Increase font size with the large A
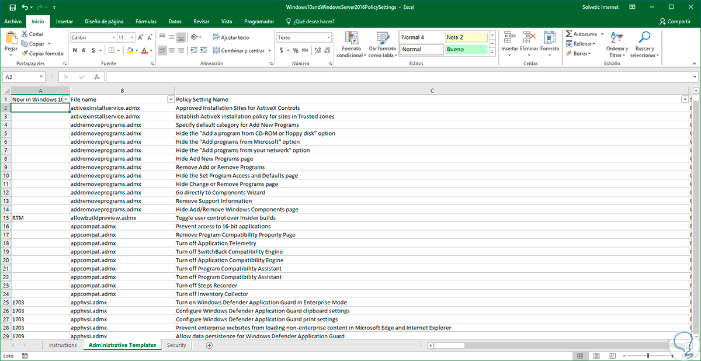Screen dimensions: 701x361 tap(140, 37)
